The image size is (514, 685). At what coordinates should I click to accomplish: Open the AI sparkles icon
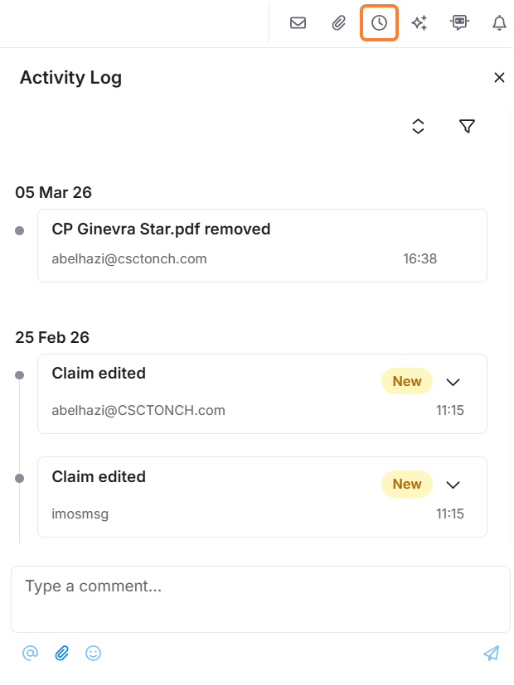pyautogui.click(x=419, y=23)
